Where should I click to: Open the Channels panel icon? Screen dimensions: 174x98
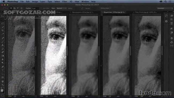pos(172,42)
